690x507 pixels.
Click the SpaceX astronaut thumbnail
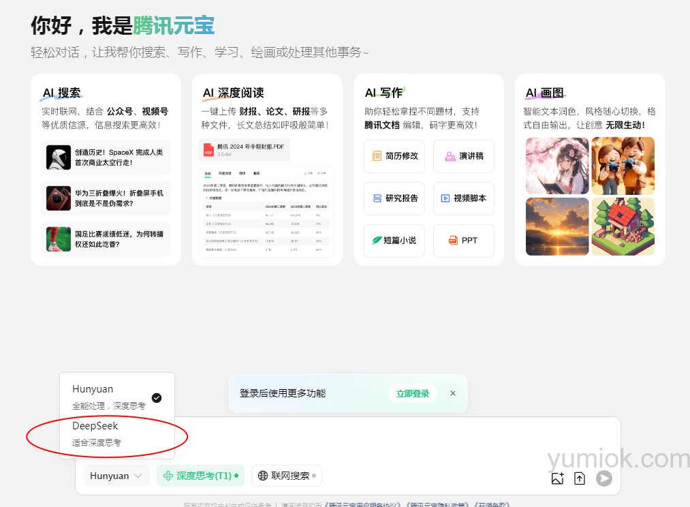click(x=59, y=157)
